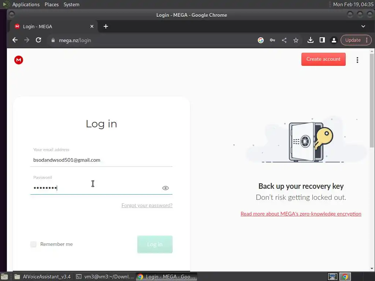Open the Applications menu
This screenshot has height=281, width=375.
coord(26,4)
